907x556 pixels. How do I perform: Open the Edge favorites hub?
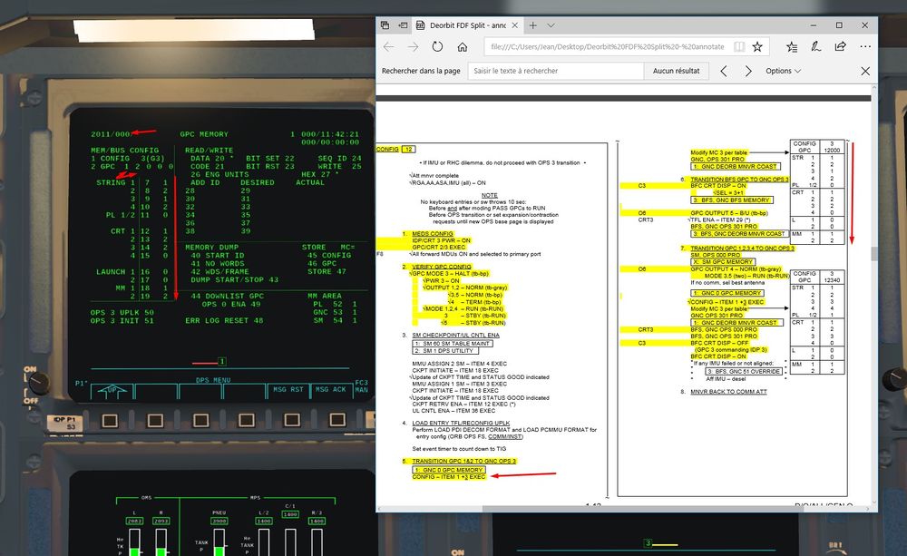pyautogui.click(x=792, y=47)
